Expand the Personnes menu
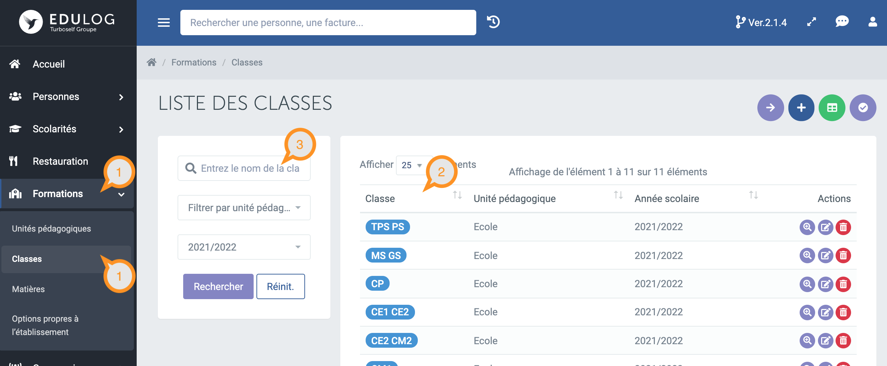Screen dimensions: 887x366 point(67,97)
